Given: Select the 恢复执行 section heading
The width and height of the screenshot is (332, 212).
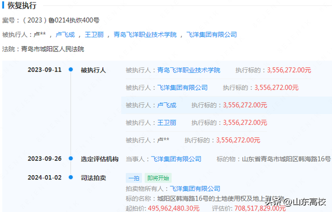Looking at the screenshot, I should (22, 6).
